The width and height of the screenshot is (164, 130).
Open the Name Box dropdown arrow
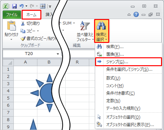pos(58,54)
